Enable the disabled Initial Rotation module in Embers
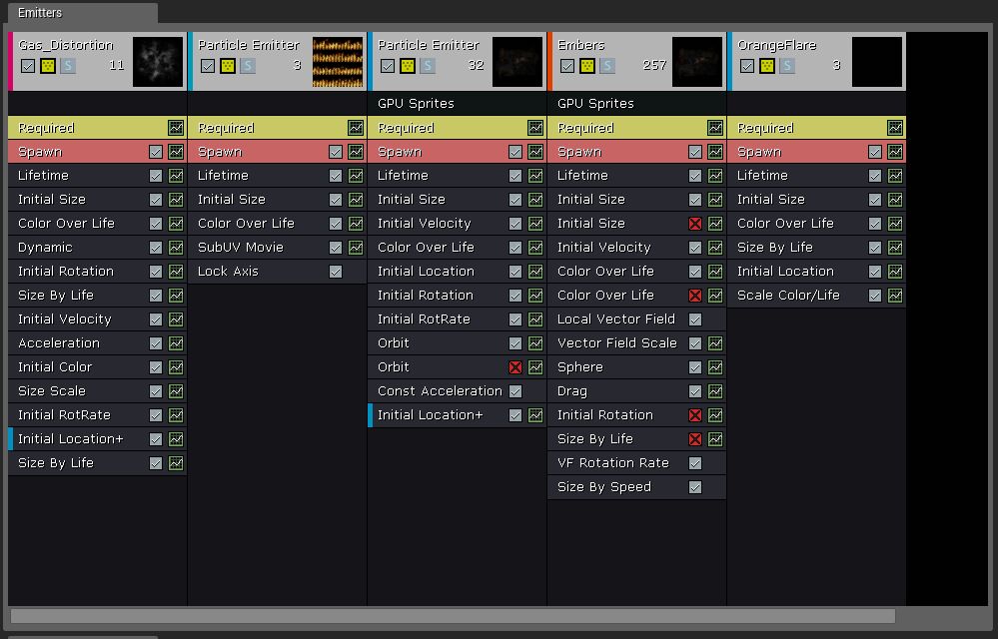The image size is (998, 639). click(x=695, y=414)
